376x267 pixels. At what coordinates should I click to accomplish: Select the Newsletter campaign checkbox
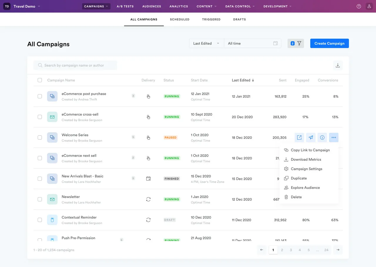point(40,199)
